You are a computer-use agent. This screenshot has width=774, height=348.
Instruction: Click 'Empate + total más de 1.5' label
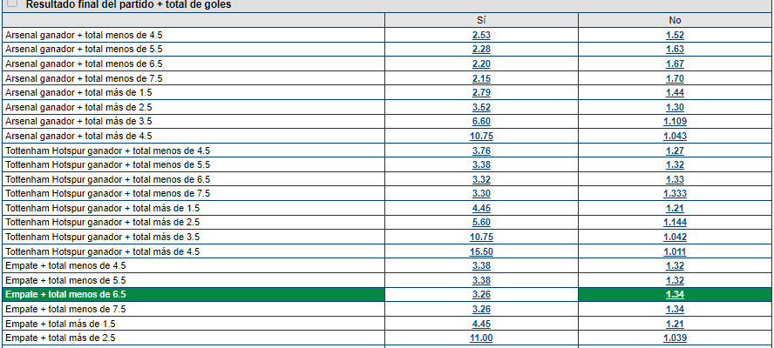tap(60, 324)
